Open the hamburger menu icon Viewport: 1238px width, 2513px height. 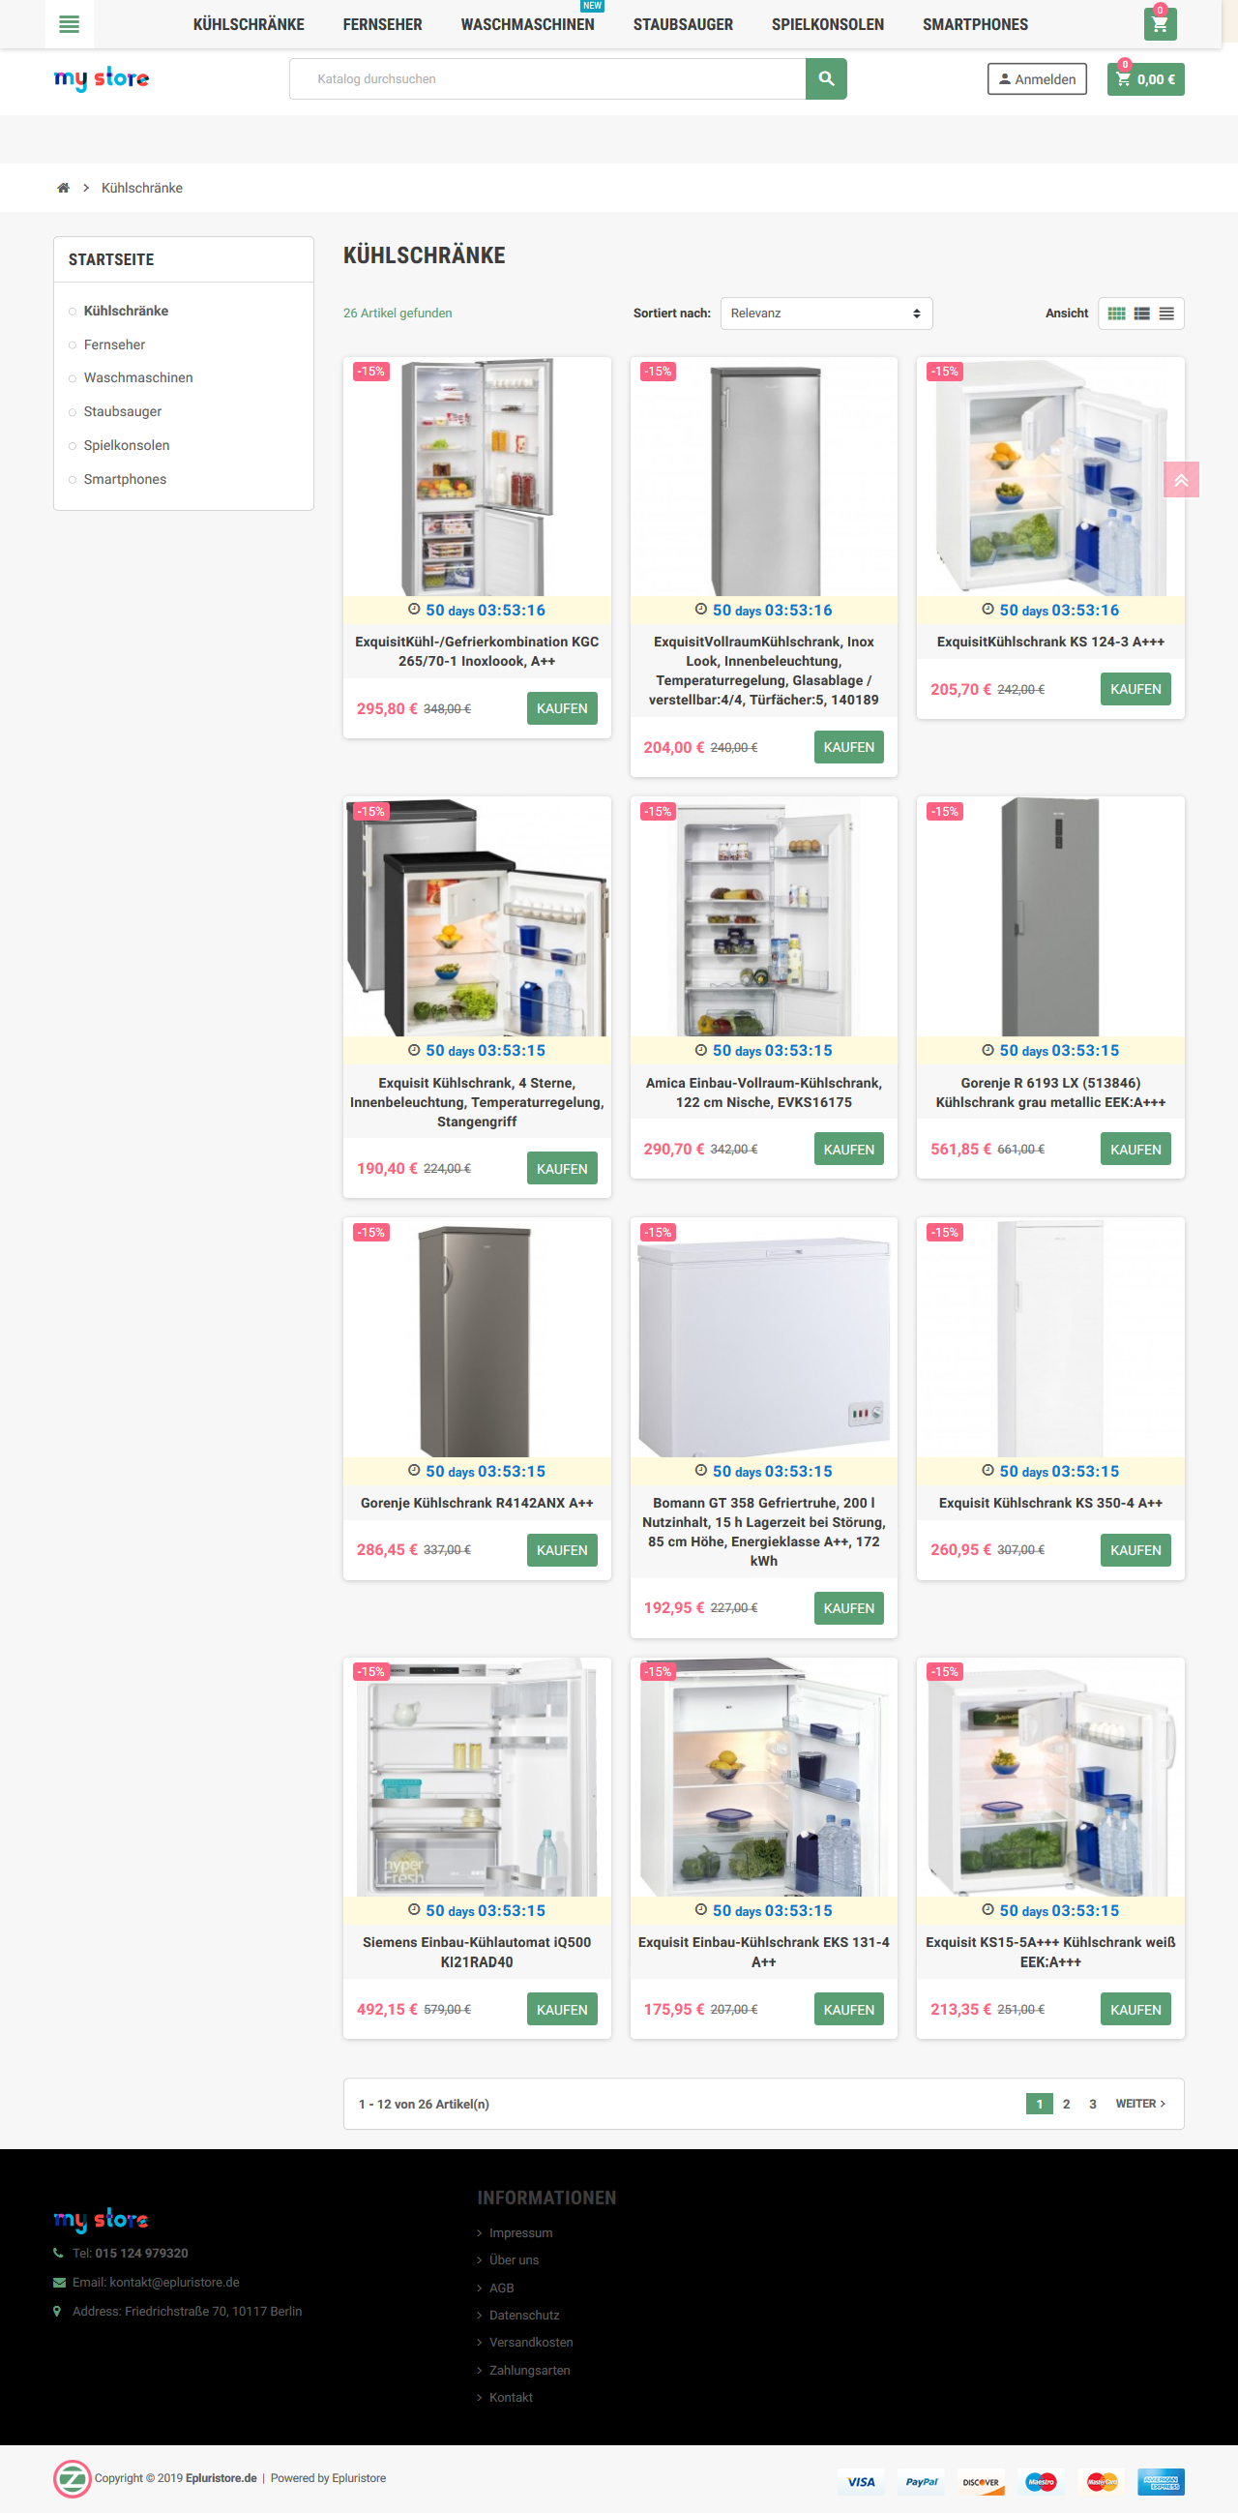tap(70, 24)
